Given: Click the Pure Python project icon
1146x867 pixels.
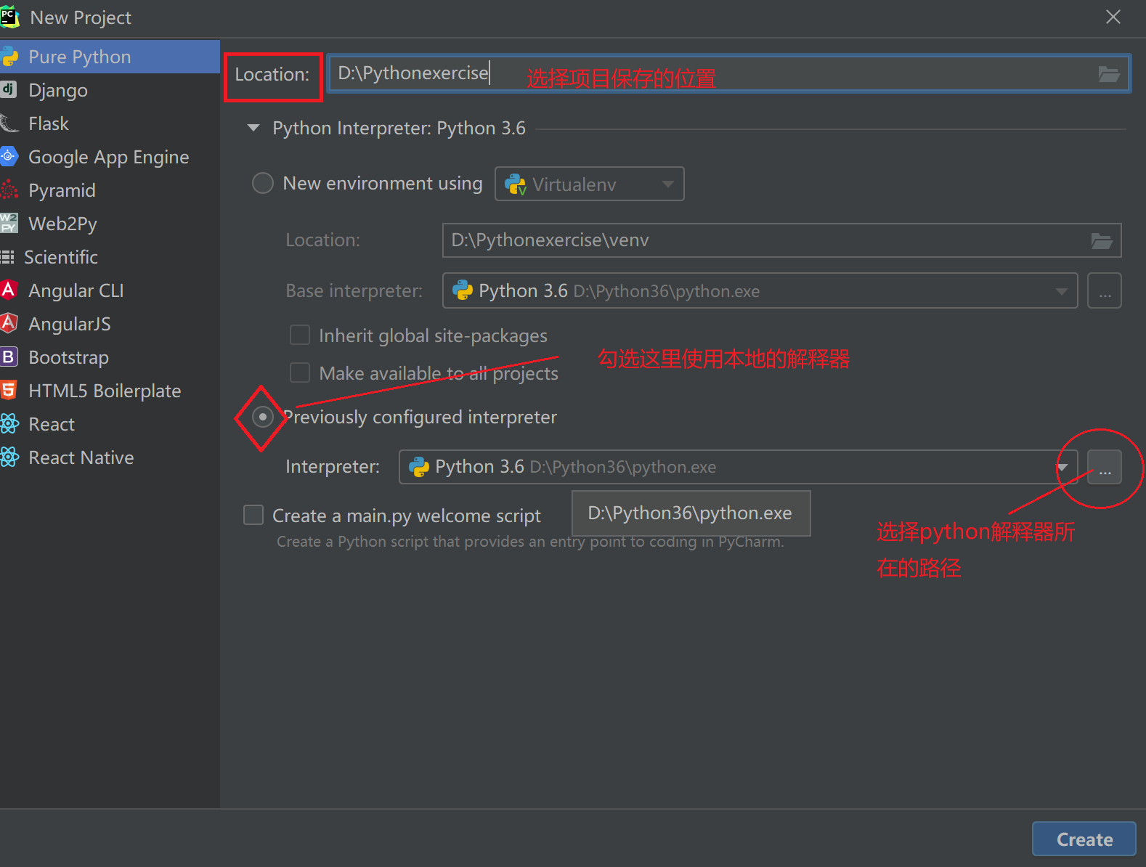Looking at the screenshot, I should click(9, 57).
